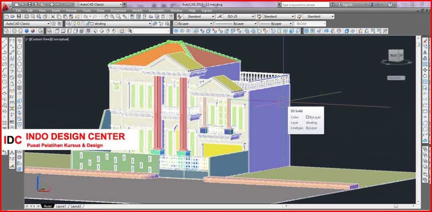432x212 pixels.
Task: Click the Union solid editing icon
Action: tap(176, 31)
